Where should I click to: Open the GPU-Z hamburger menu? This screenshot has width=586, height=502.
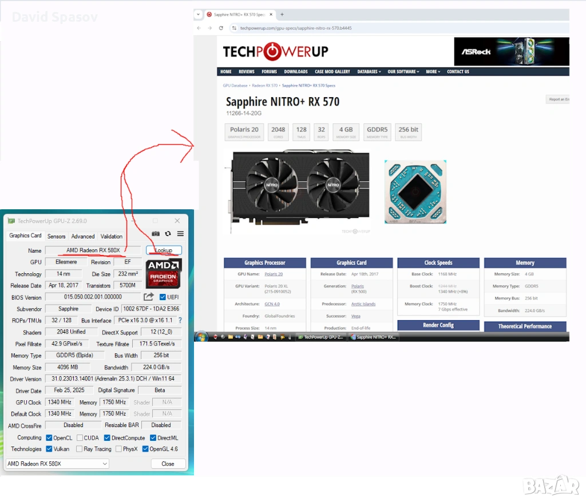180,234
